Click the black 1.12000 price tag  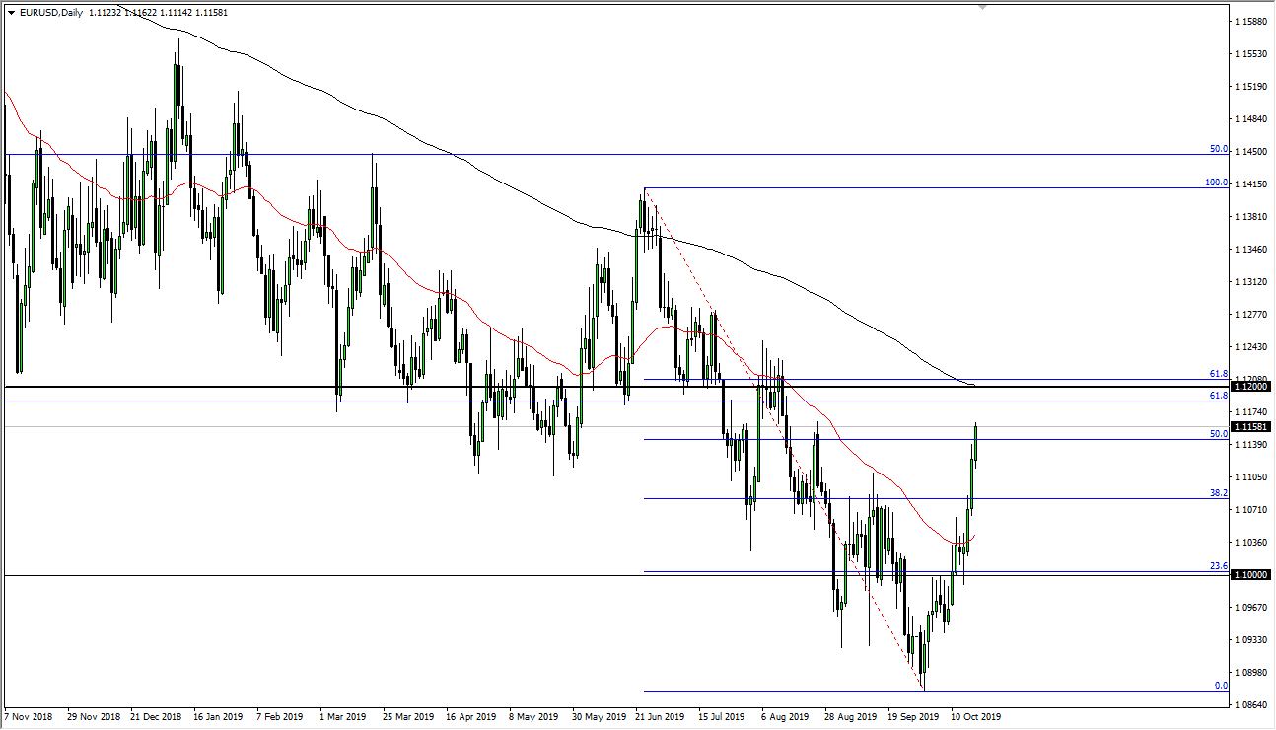[1250, 387]
